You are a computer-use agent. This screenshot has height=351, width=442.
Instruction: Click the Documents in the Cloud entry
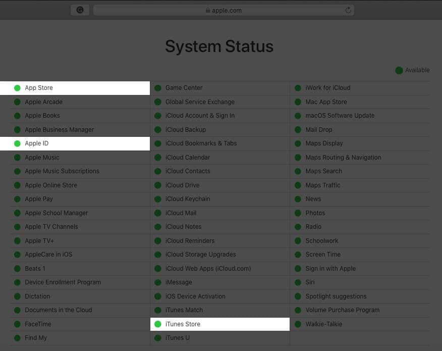[x=59, y=310]
